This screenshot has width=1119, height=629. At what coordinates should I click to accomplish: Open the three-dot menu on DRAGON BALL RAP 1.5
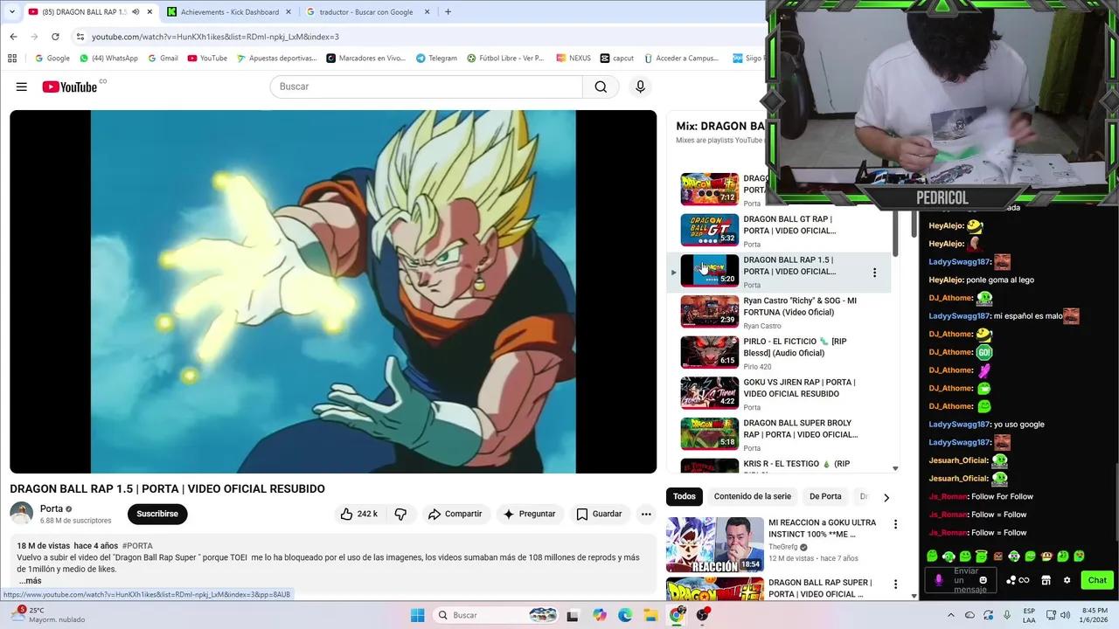[874, 272]
